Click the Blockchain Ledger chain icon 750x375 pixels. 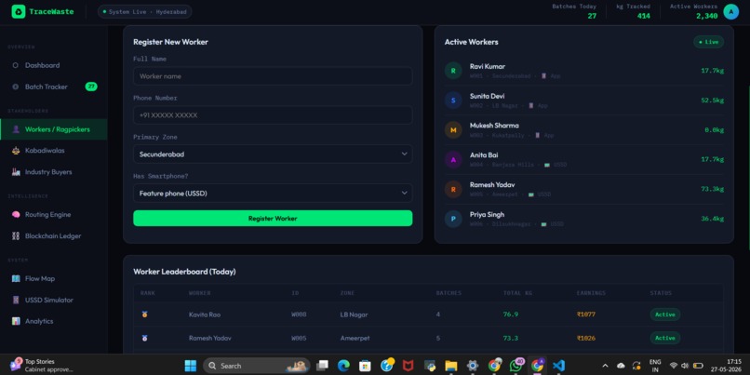coord(15,235)
